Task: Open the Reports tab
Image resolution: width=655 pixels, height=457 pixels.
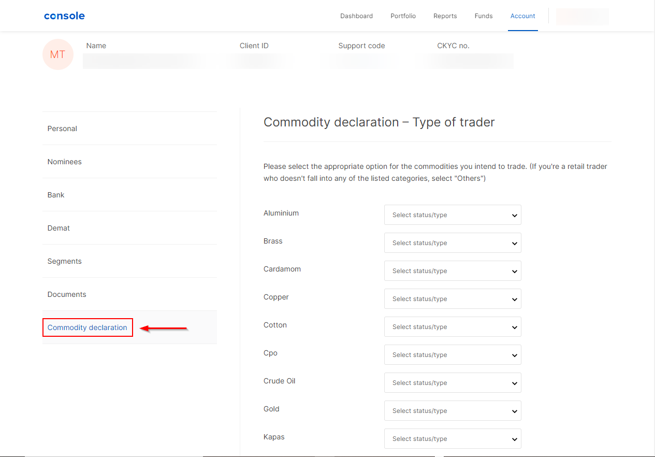Action: (445, 16)
